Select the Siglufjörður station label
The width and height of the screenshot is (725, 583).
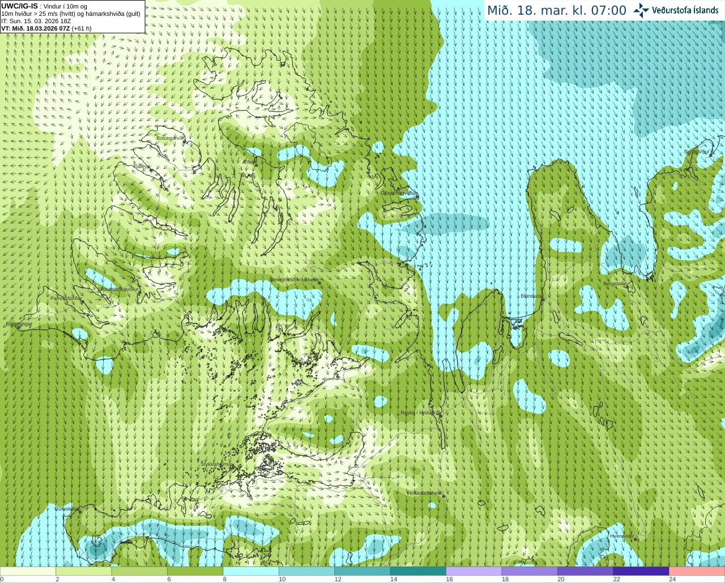[x=697, y=152]
